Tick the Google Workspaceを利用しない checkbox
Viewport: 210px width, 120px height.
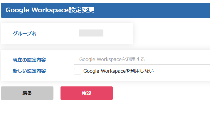pyautogui.click(x=78, y=71)
